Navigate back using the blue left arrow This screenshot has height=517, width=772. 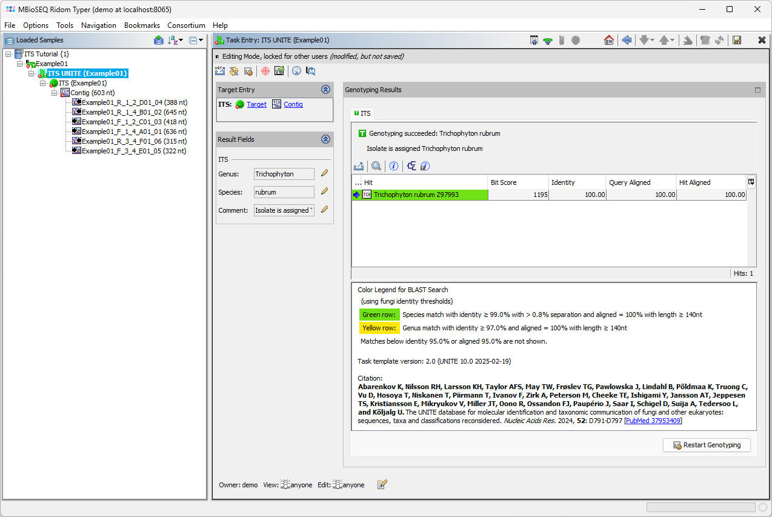pyautogui.click(x=626, y=40)
